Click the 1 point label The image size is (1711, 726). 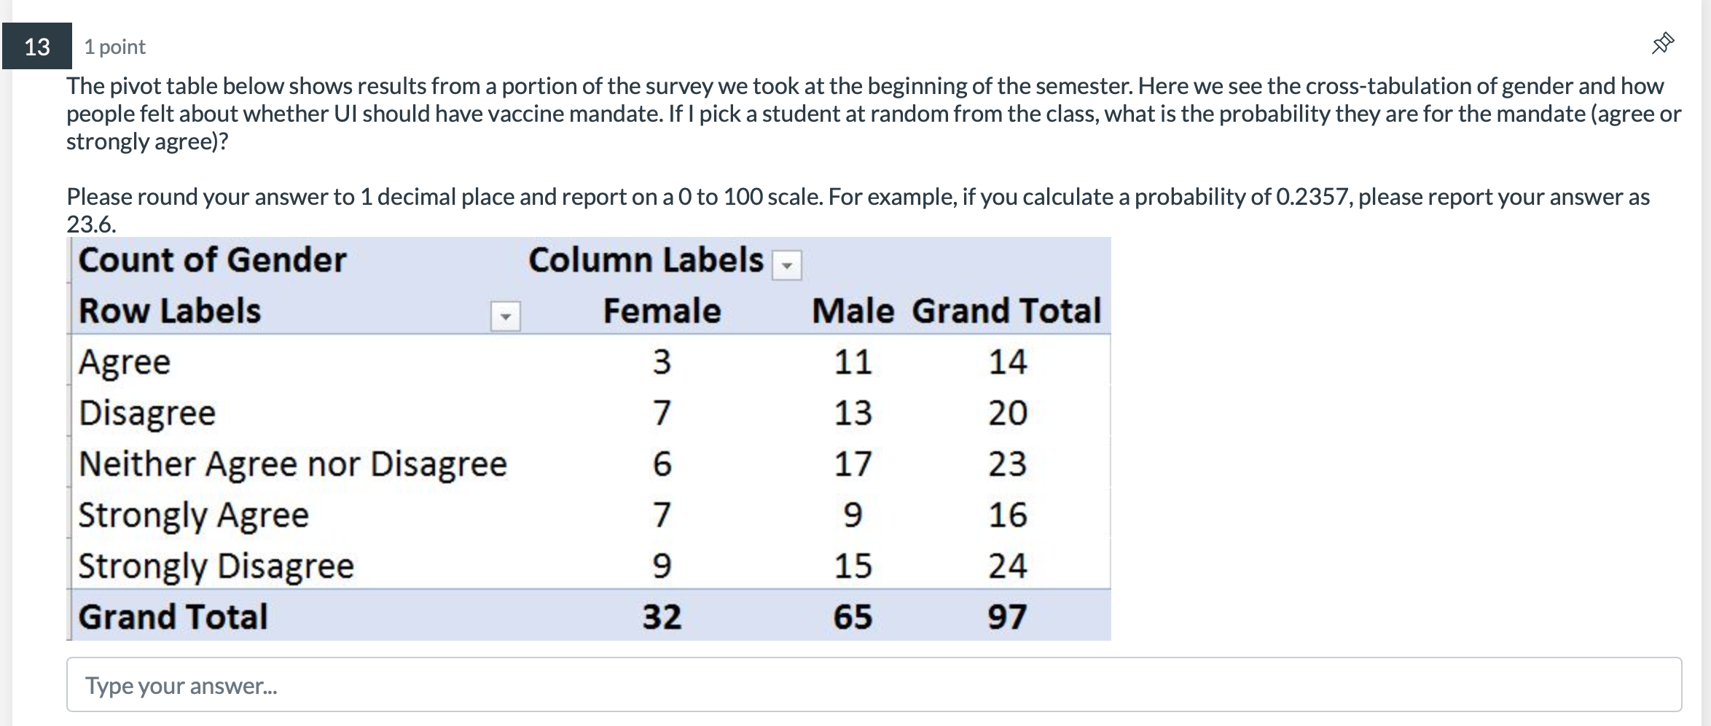coord(114,46)
